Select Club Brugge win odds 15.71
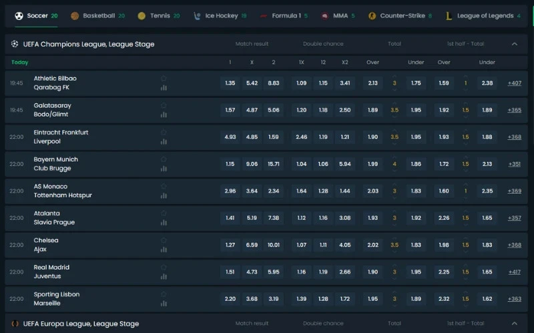This screenshot has height=333, width=534. (x=274, y=164)
